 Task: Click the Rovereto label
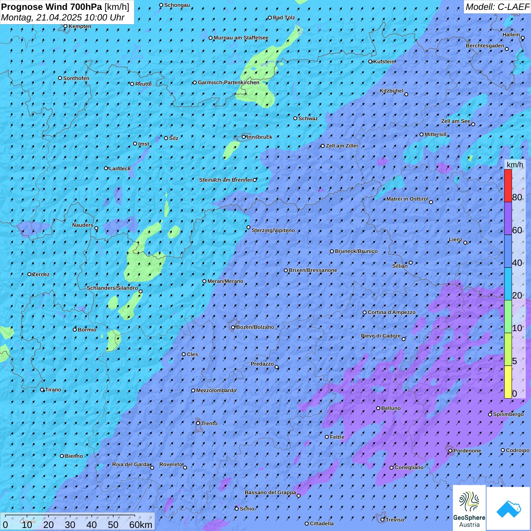[x=171, y=464]
